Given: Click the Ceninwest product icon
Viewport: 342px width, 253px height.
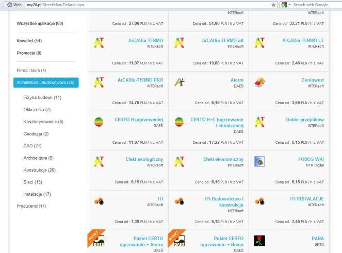Looking at the screenshot, I should (x=259, y=82).
